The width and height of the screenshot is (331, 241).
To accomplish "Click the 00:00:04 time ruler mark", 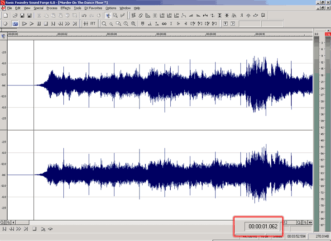I will click(x=111, y=34).
